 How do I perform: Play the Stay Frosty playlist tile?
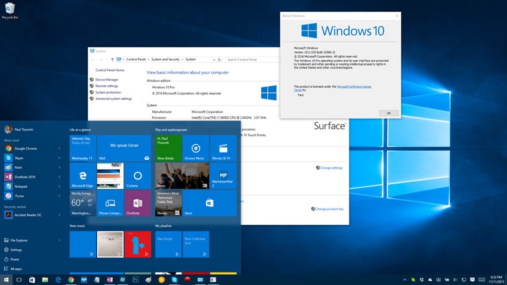click(168, 244)
